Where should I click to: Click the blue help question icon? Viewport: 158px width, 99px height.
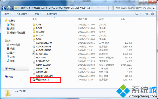(153, 14)
